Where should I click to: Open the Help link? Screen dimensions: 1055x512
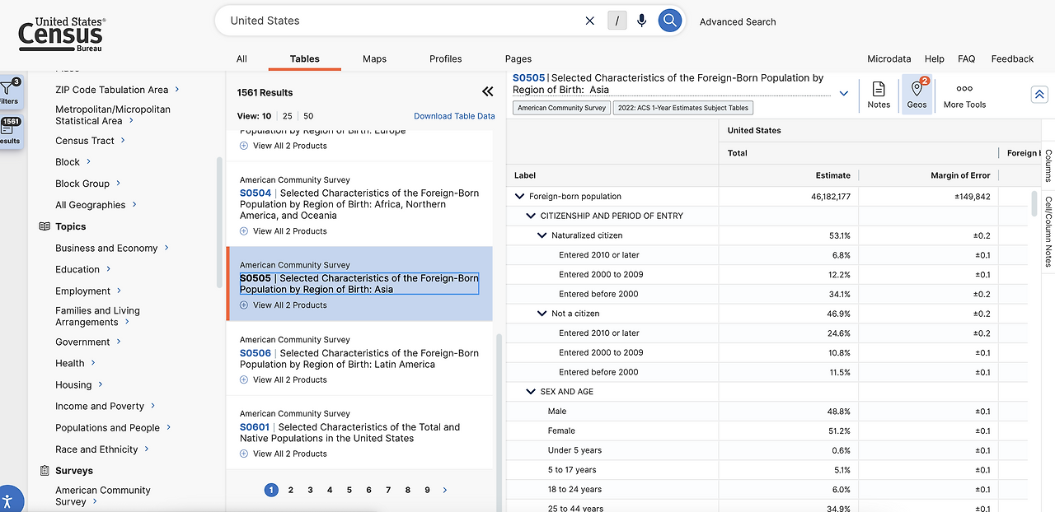point(934,58)
